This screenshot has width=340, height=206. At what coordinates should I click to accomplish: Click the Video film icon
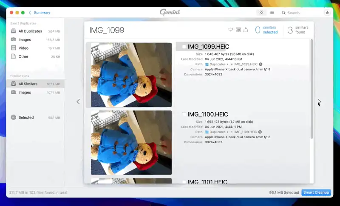(14, 48)
